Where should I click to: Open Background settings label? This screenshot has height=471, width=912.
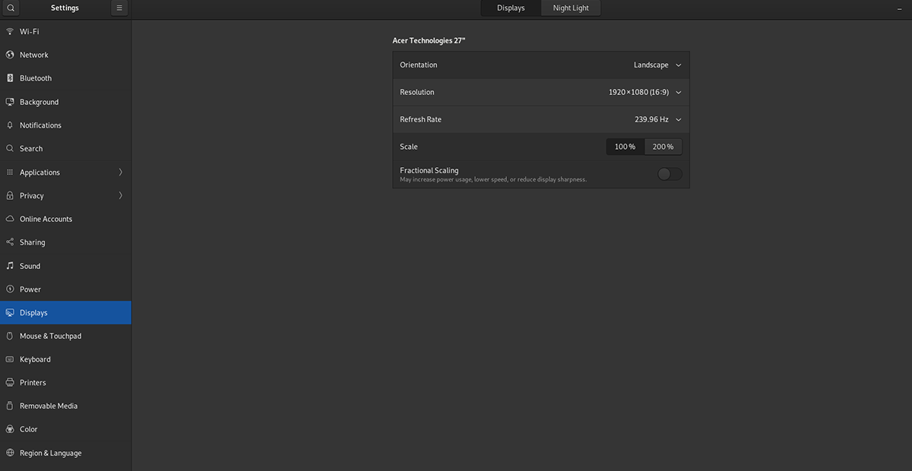(x=40, y=102)
